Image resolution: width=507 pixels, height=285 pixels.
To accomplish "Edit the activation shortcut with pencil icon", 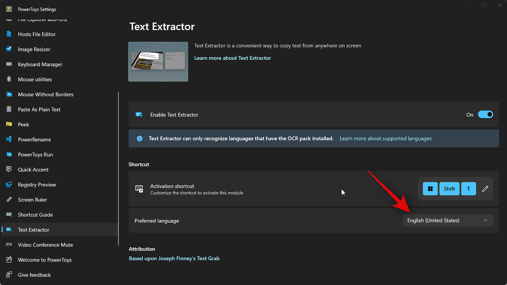I will [x=485, y=188].
